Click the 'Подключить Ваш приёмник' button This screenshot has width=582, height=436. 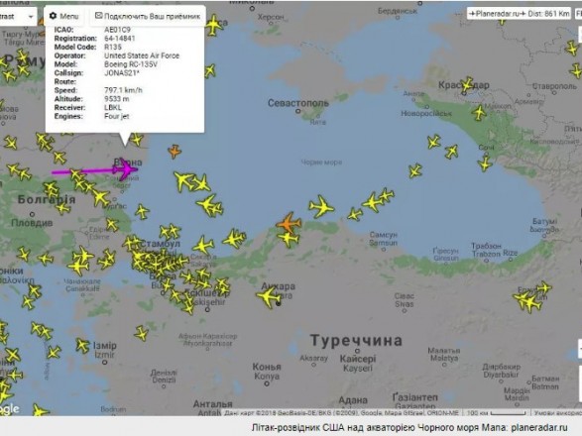click(x=148, y=16)
